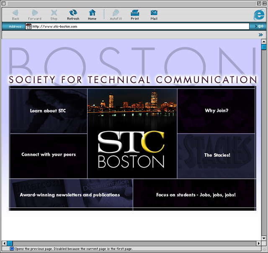Click the vertical scrollbar up arrow
This screenshot has height=253, width=268.
click(264, 41)
